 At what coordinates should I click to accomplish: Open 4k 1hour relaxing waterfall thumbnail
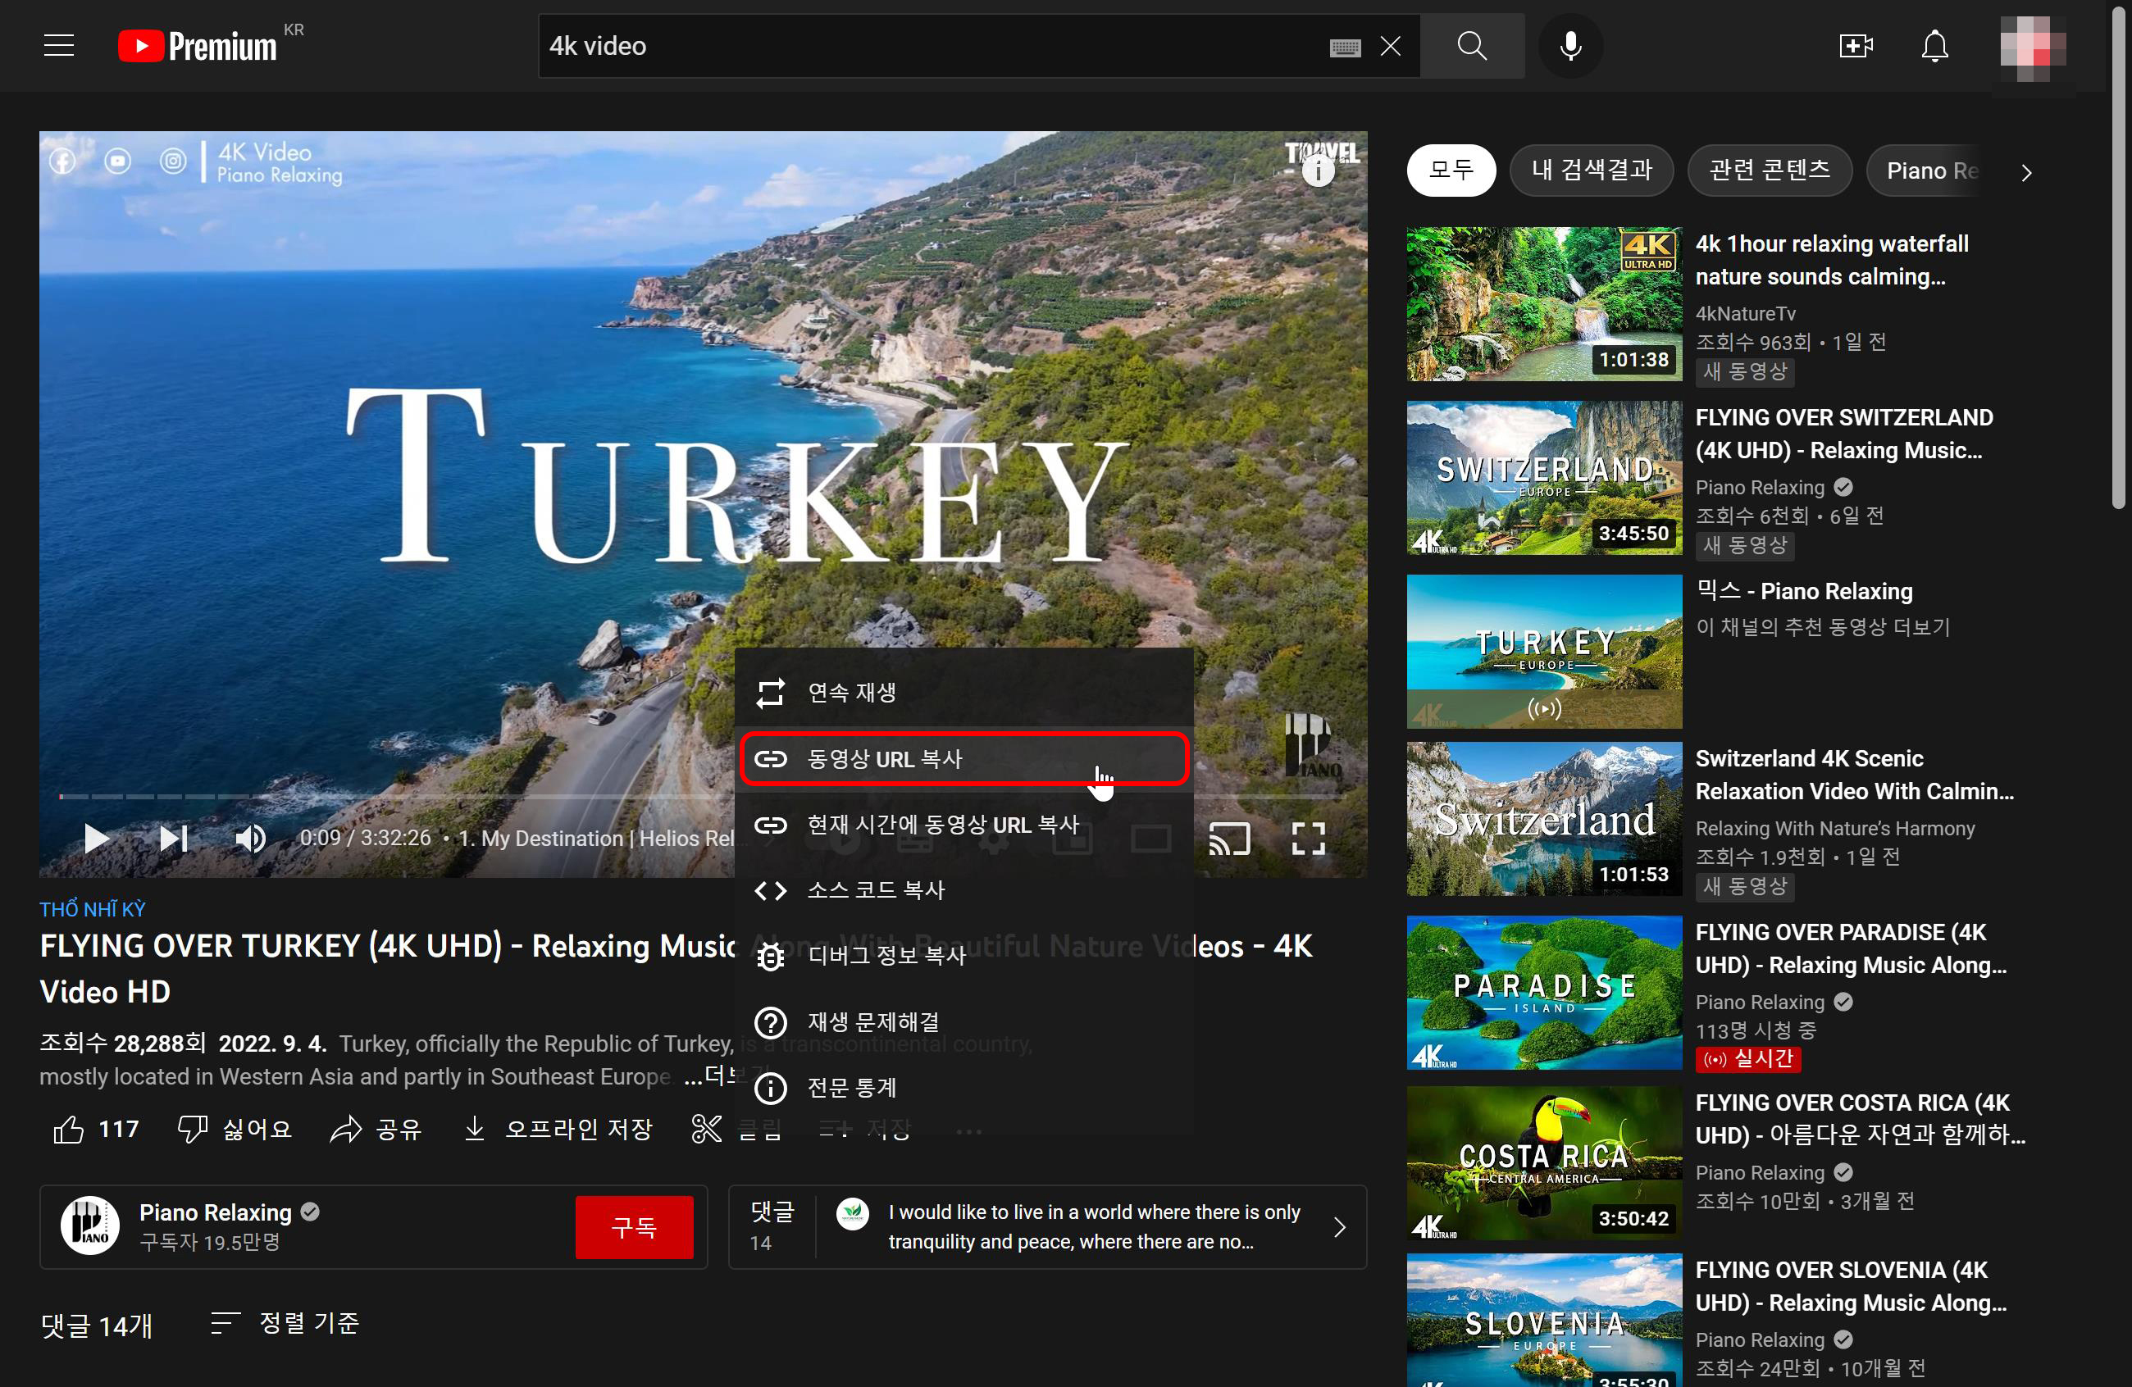(1544, 303)
